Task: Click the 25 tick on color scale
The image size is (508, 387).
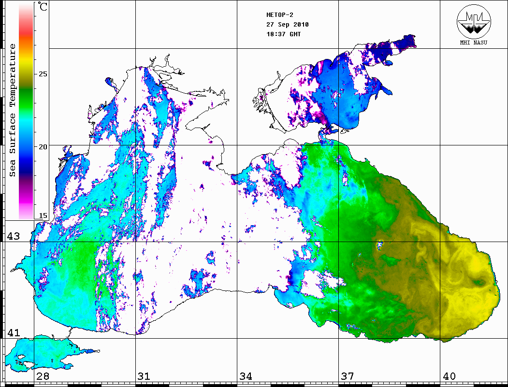Action: [43, 74]
